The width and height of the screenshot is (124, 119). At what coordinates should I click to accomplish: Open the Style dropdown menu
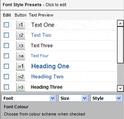tap(106, 98)
